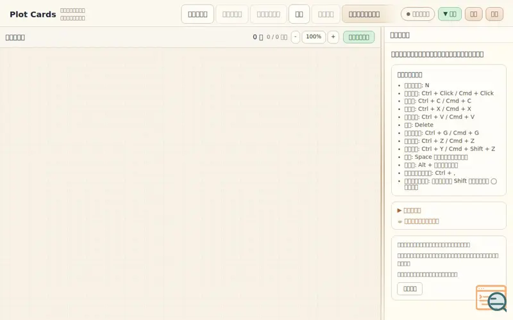Click the 'Ctrl + X / Cmd + X' shortcut row
This screenshot has width=513, height=320.
click(438, 109)
